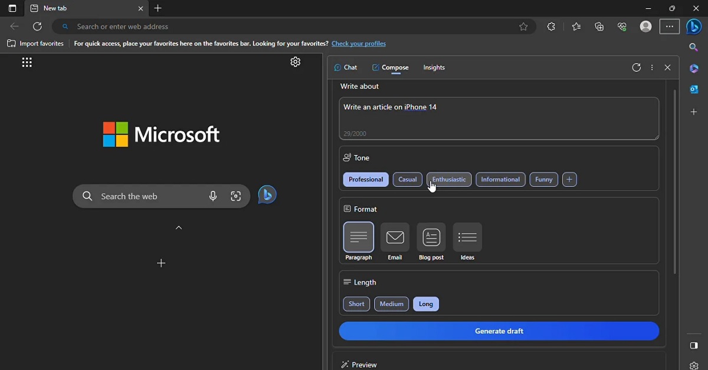Click Search the web box
Image resolution: width=708 pixels, height=370 pixels.
[161, 196]
